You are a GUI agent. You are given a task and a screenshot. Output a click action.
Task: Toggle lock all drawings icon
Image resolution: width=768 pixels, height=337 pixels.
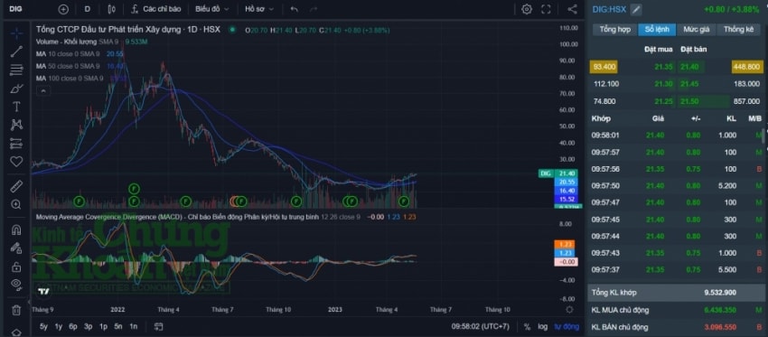click(16, 267)
